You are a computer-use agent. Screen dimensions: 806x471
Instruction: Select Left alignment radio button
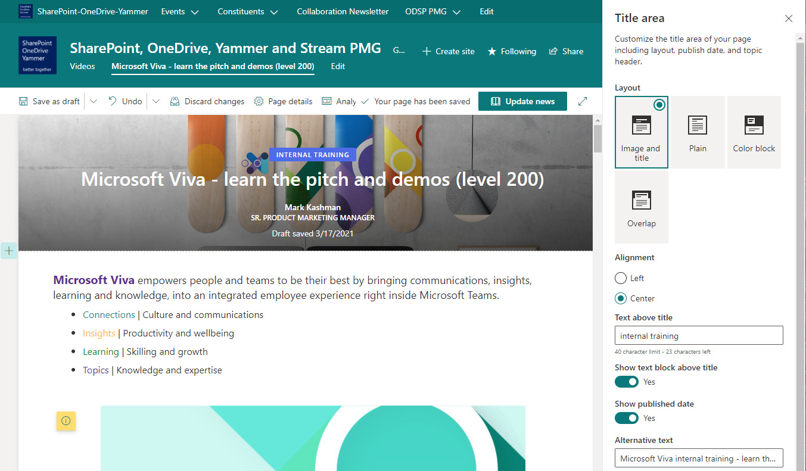[621, 278]
